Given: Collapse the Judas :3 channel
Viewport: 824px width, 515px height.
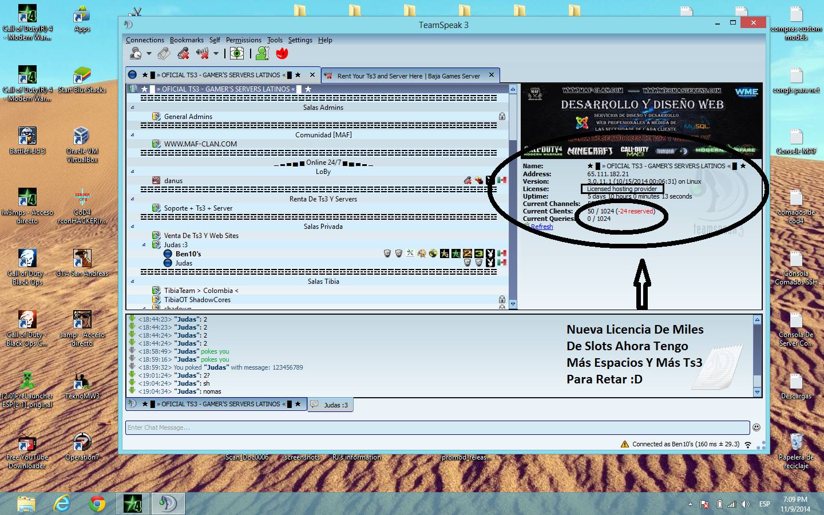Looking at the screenshot, I should tap(144, 245).
